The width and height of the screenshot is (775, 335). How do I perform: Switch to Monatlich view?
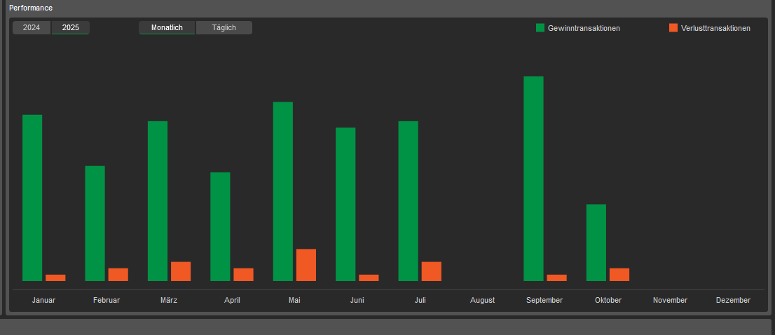pyautogui.click(x=167, y=28)
